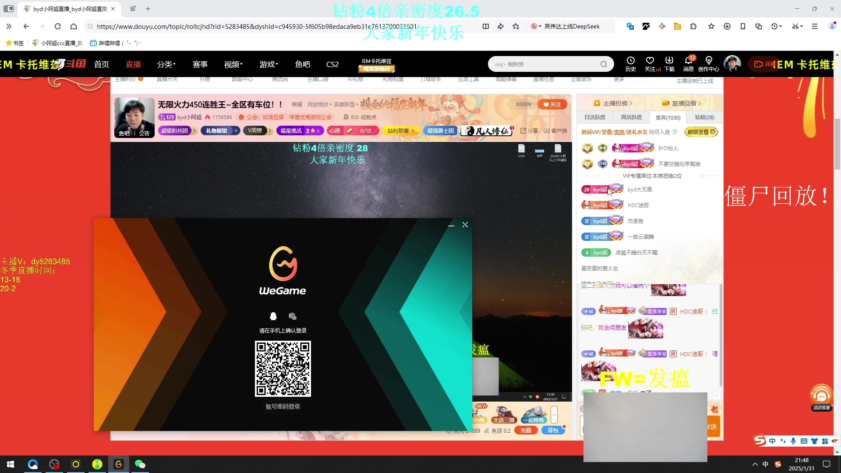Open 首页 in Douyu navigation
The image size is (841, 473).
(x=102, y=64)
